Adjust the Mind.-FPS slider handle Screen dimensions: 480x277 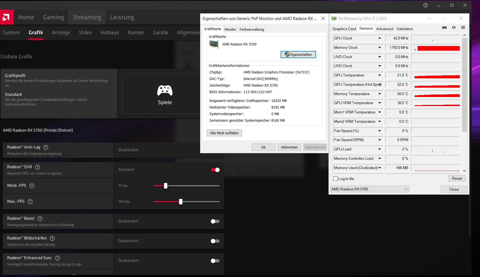(x=166, y=186)
